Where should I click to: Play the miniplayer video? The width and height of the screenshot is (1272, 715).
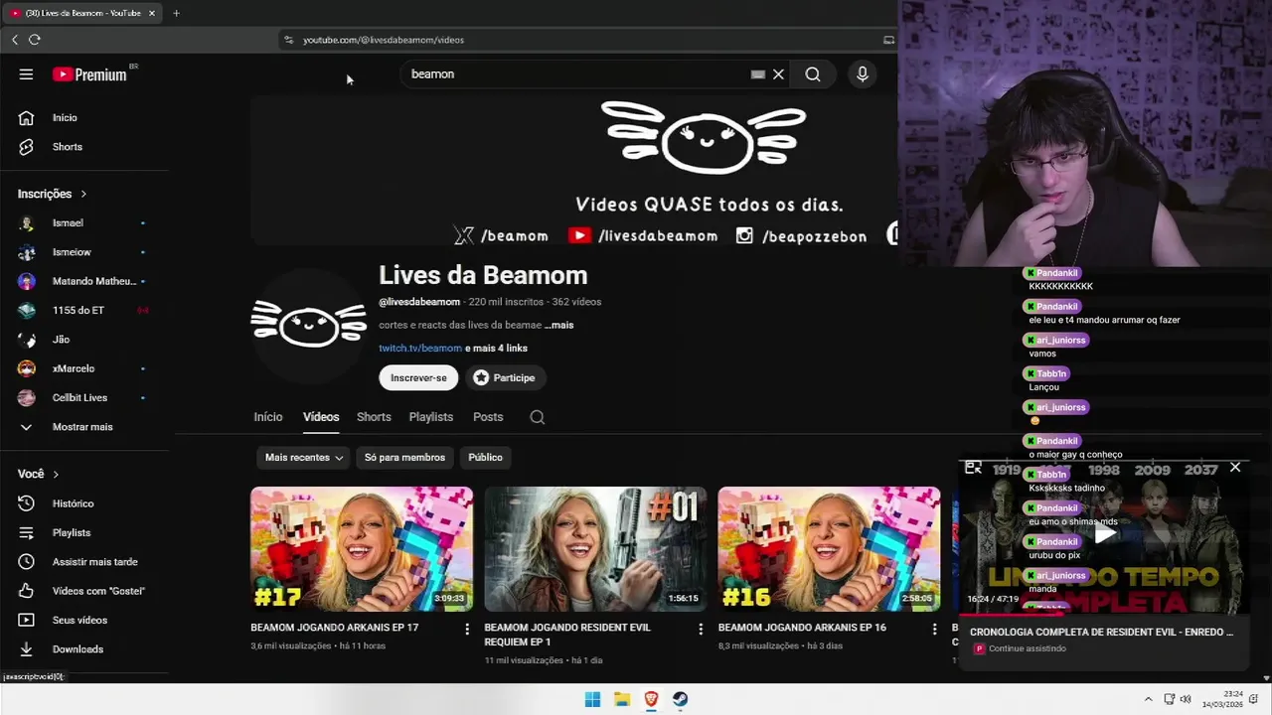(x=1105, y=534)
